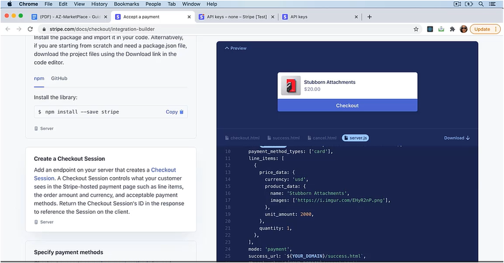The width and height of the screenshot is (504, 263).
Task: Follow the Checkout Session link
Action: (x=105, y=174)
